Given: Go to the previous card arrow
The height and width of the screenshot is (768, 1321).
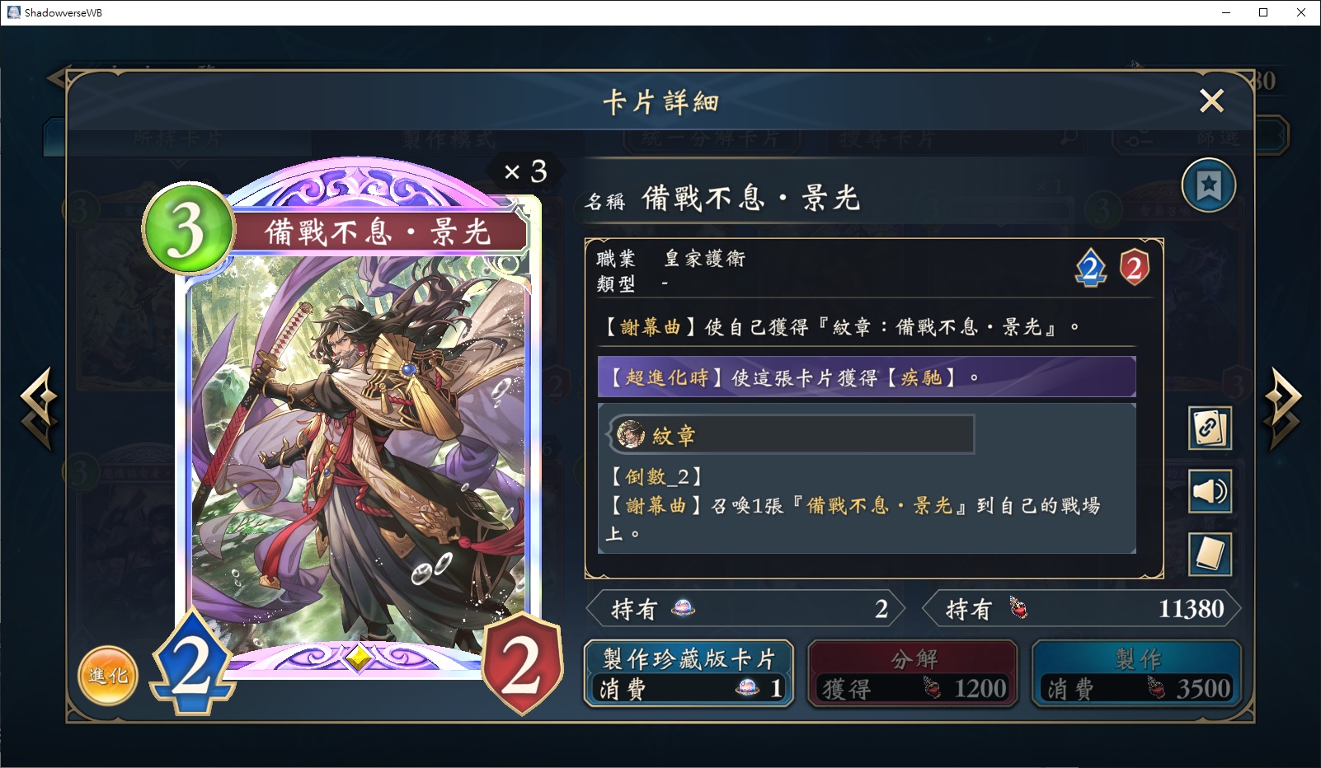Looking at the screenshot, I should [39, 409].
